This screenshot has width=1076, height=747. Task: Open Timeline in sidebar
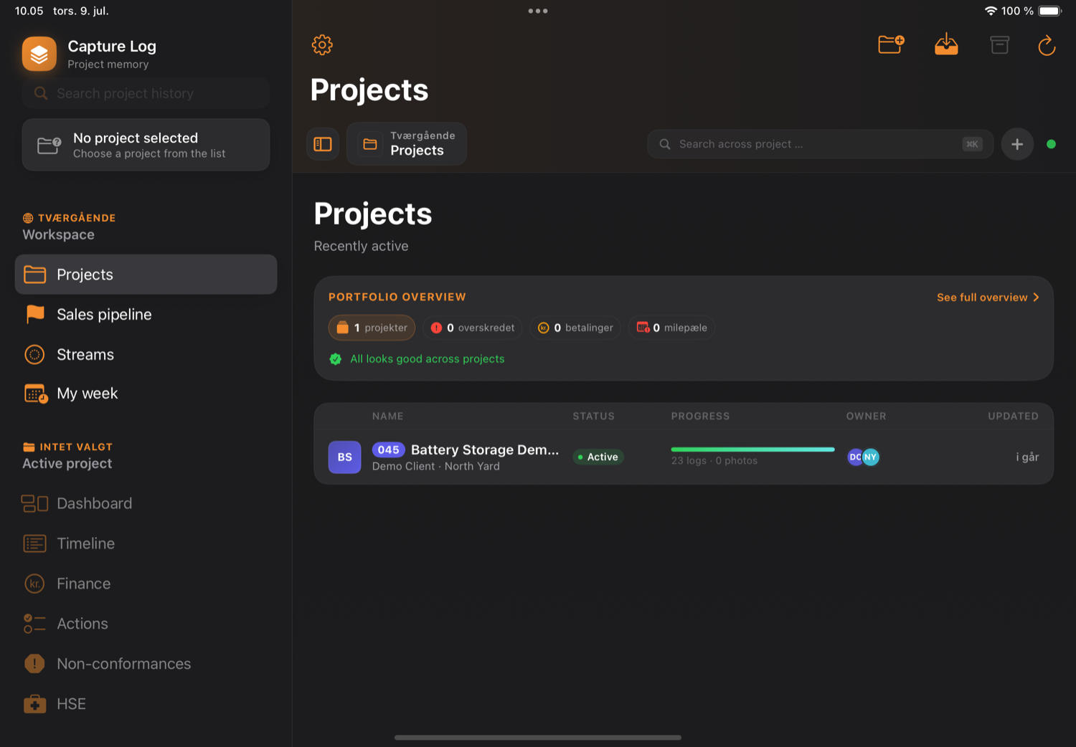(146, 543)
